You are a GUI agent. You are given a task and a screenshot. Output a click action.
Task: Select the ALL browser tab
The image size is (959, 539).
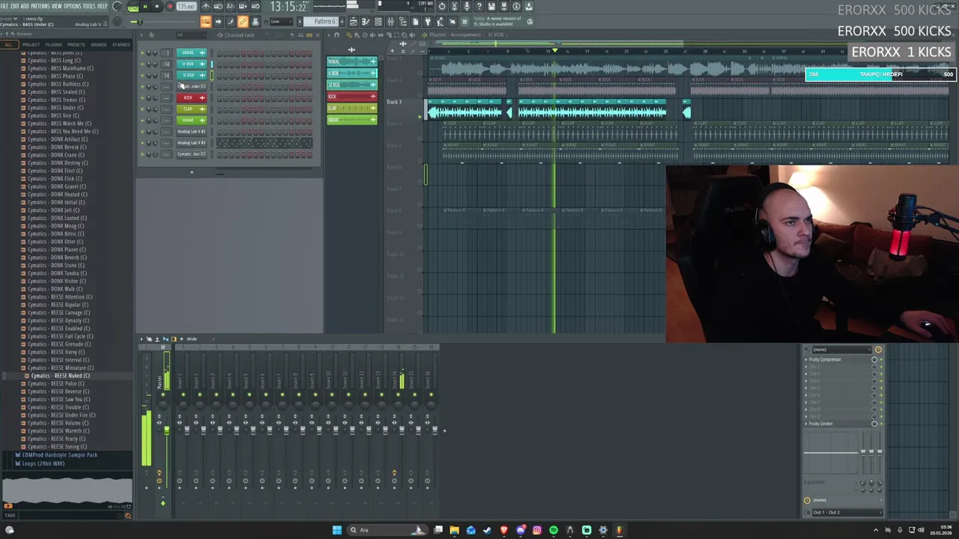pyautogui.click(x=8, y=45)
